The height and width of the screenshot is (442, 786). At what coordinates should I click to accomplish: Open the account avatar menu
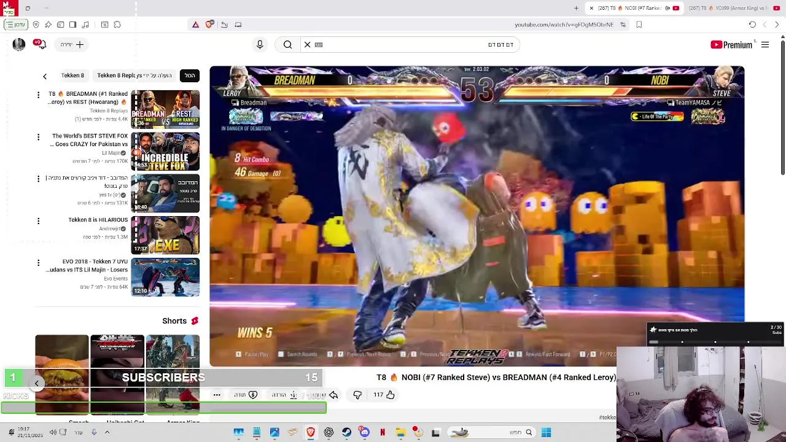click(x=18, y=45)
